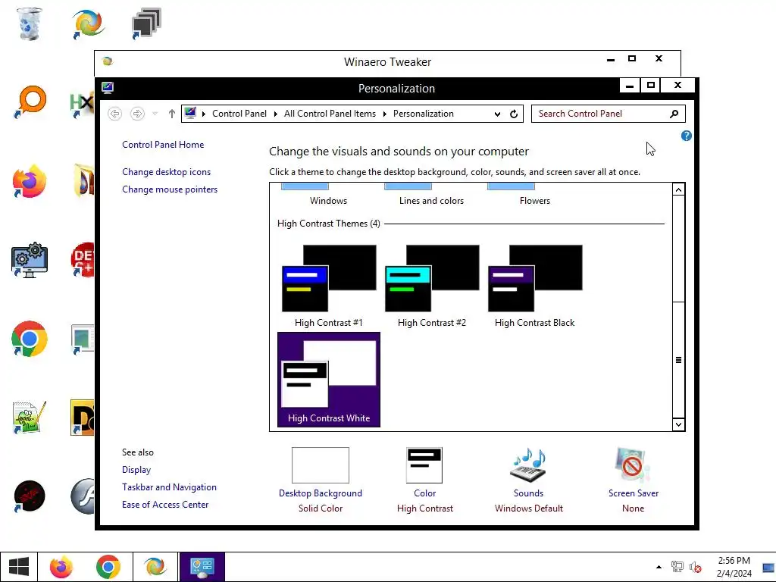Open the Sounds icon with music notes

coord(528,465)
